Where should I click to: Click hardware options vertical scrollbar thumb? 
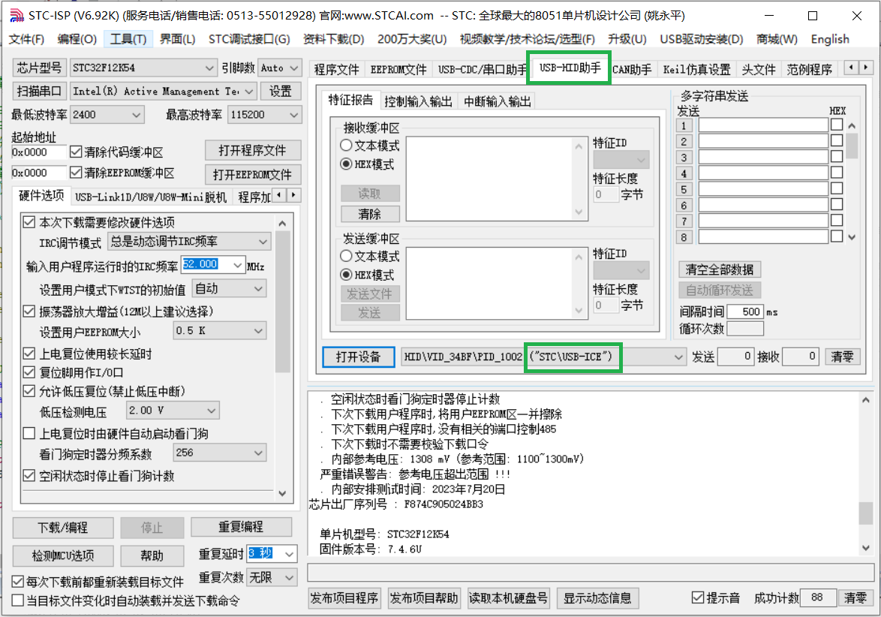pos(283,302)
